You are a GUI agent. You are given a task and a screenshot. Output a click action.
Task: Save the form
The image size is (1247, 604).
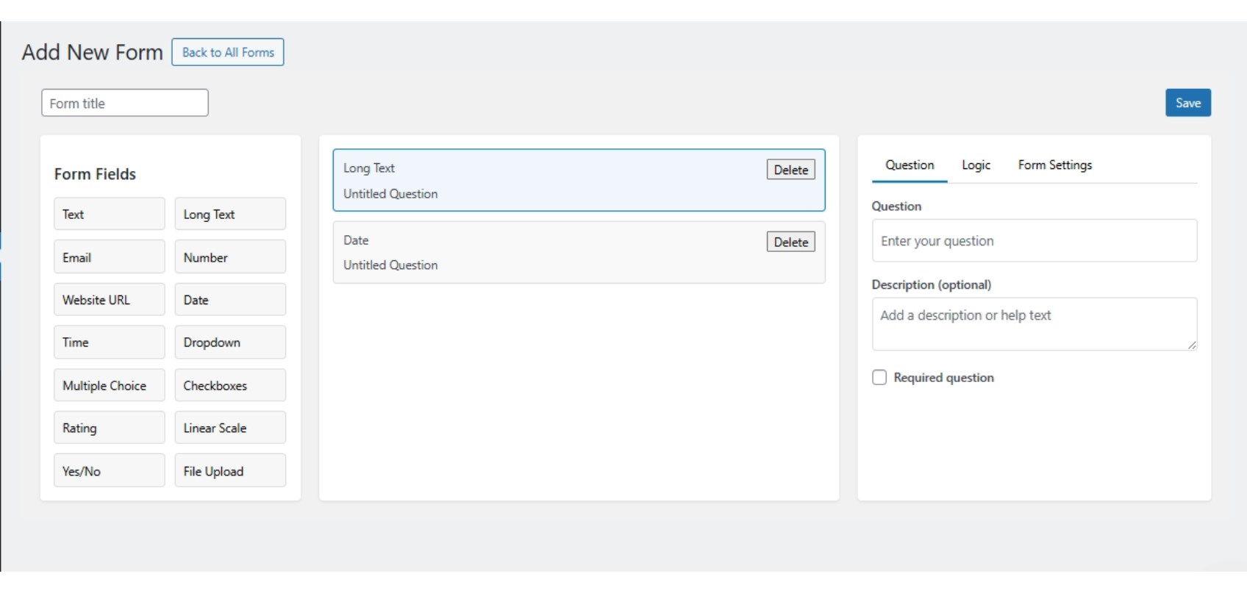pyautogui.click(x=1187, y=103)
